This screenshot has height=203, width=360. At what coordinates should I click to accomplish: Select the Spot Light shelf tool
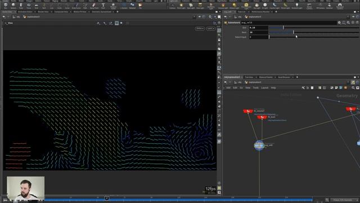click(191, 6)
